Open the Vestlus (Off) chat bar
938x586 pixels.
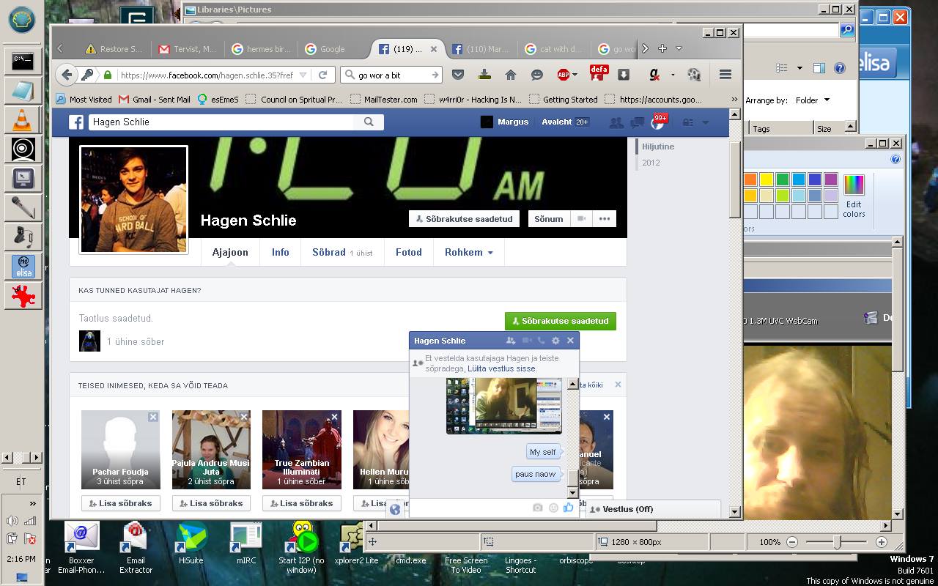(654, 509)
